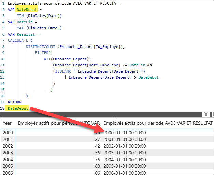Screen dimensions: 214x175
Task: Click highlighted DateDebut after RETURN
Action: click(18, 108)
